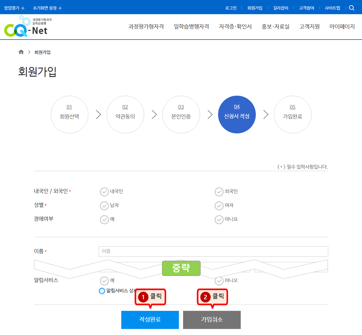Viewport: 362px width, 335px height.
Task: Select the 외국인 radio option
Action: coord(219,192)
